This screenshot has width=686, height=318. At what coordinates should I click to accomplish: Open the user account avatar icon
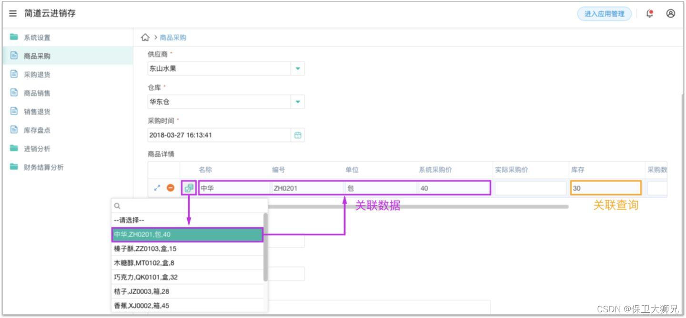tap(671, 14)
